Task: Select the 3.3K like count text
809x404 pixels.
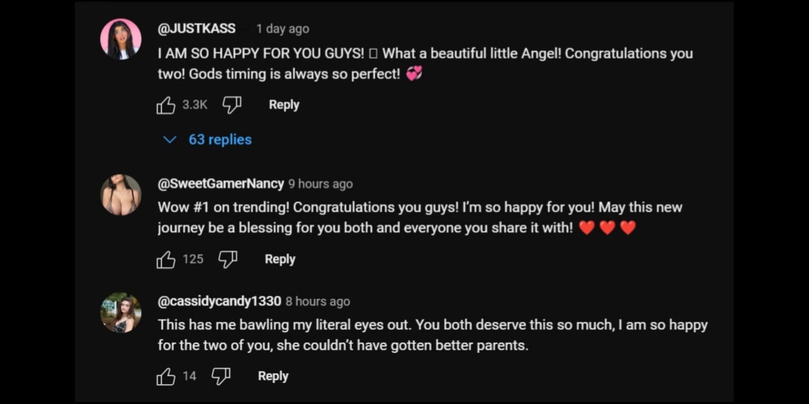Action: pos(194,105)
